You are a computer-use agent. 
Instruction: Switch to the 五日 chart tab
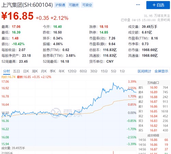[x=16, y=71]
